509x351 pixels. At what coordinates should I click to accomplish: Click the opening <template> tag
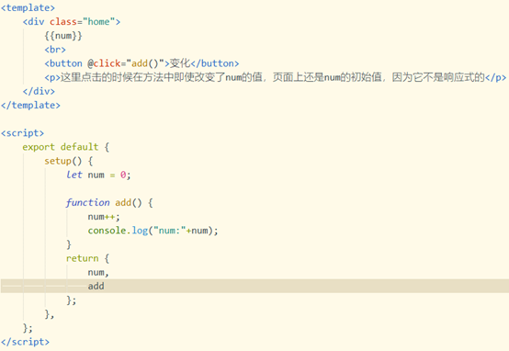point(28,7)
